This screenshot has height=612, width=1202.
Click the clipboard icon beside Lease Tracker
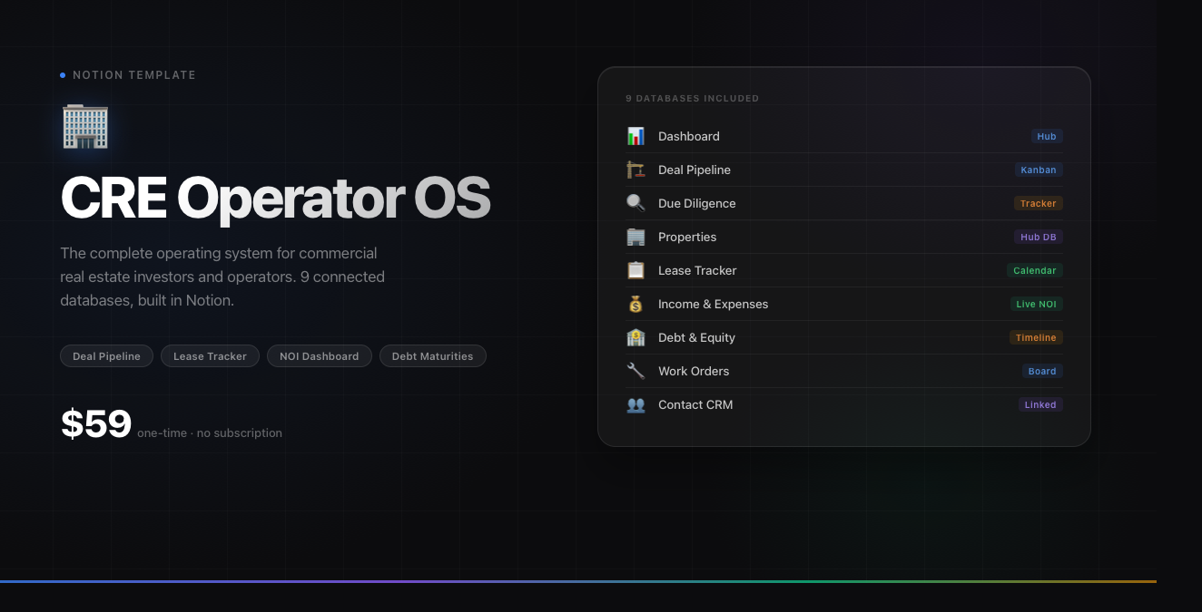tap(635, 270)
